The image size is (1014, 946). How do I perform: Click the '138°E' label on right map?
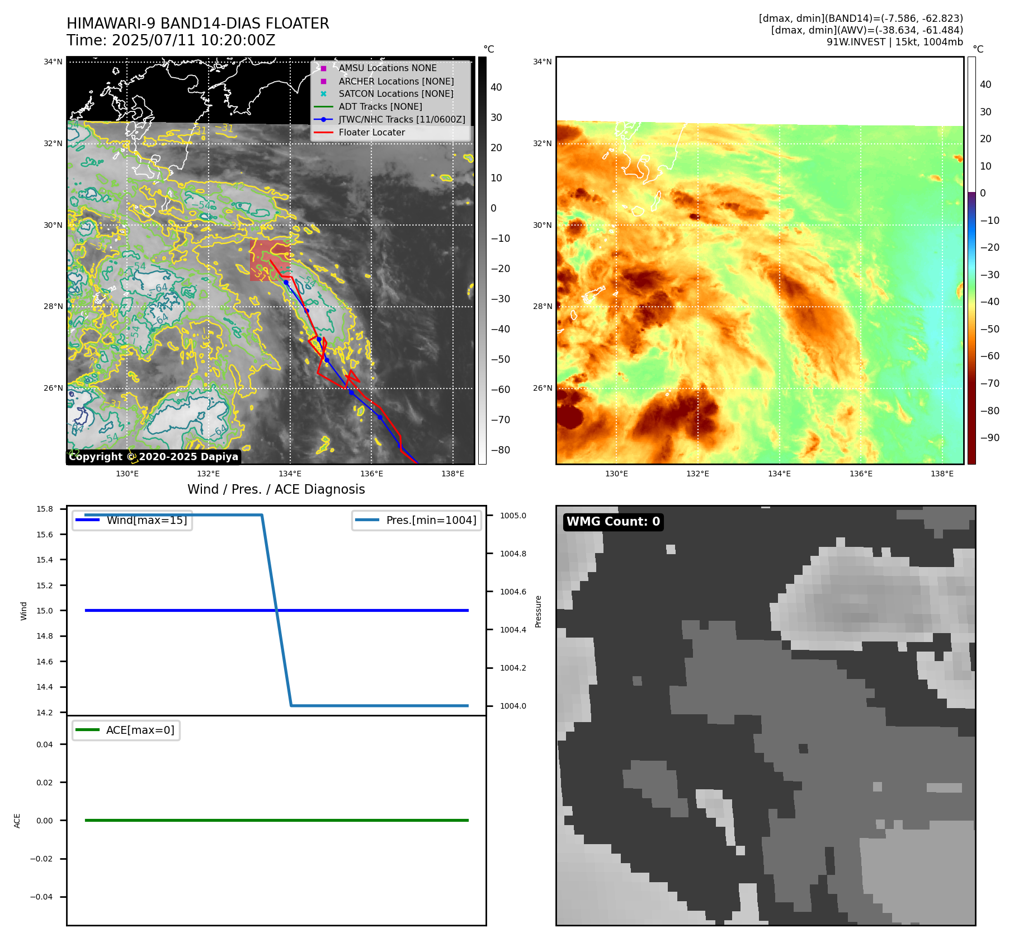pos(942,474)
